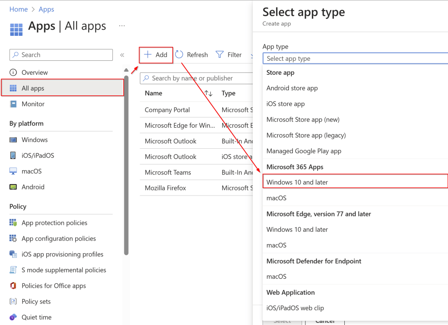
Task: Click the Android platform icon
Action: [13, 187]
